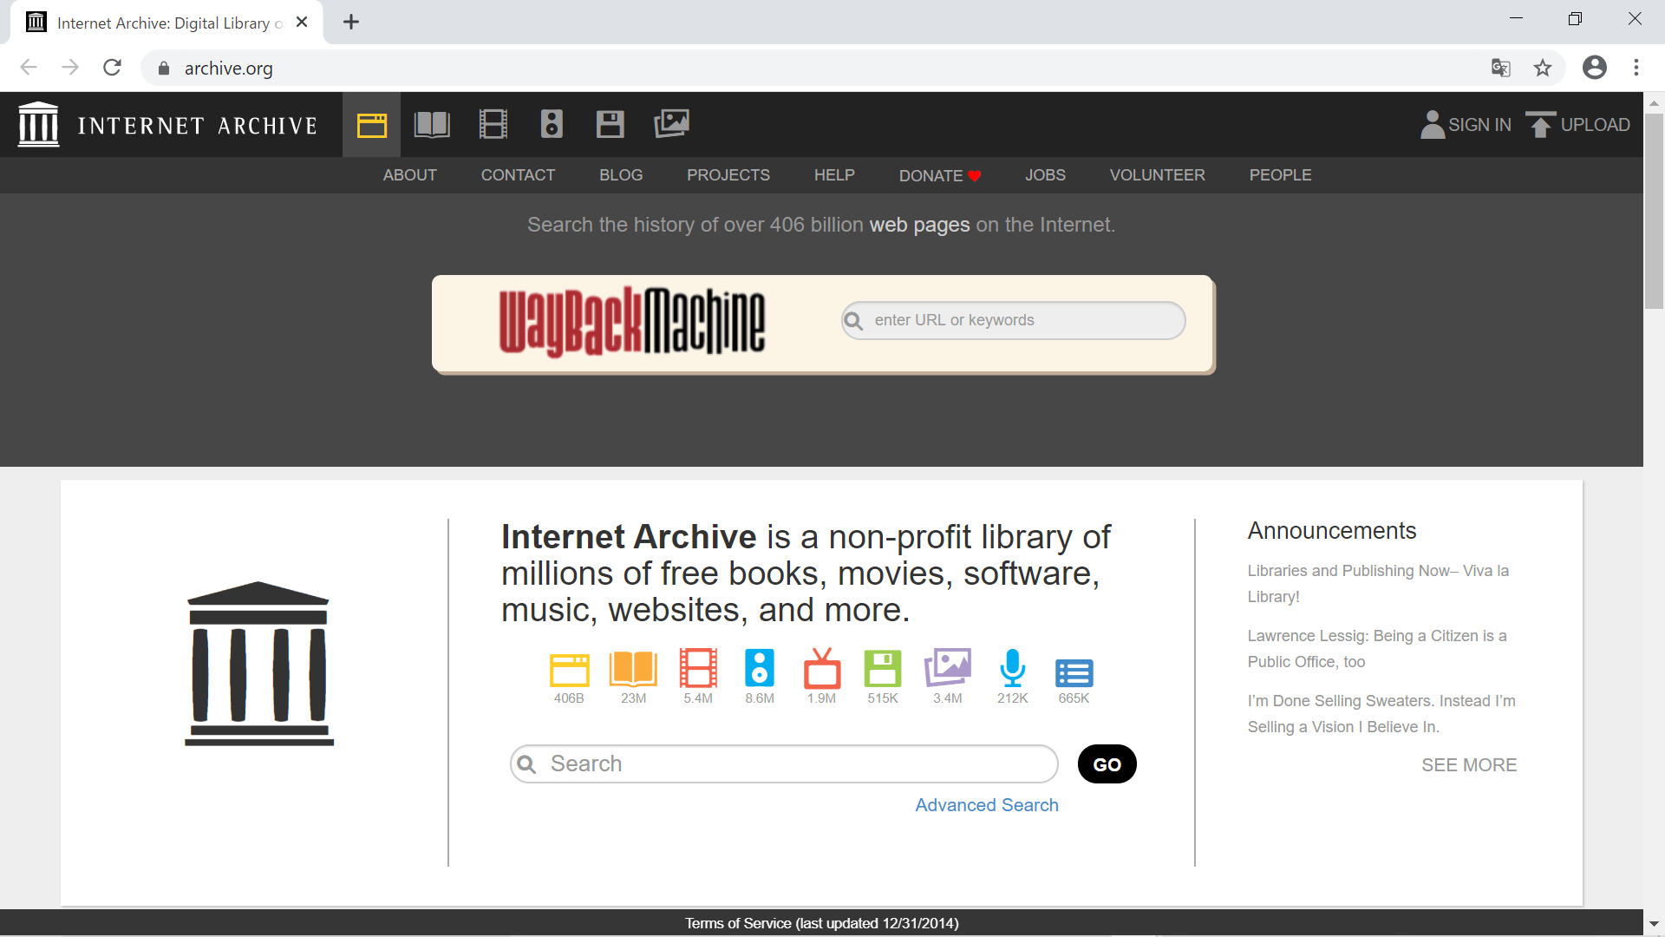Open the Texts book icon in top navigation
The width and height of the screenshot is (1665, 937).
(x=432, y=125)
